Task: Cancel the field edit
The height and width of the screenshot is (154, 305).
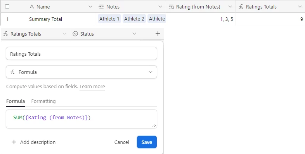Action: click(x=121, y=142)
